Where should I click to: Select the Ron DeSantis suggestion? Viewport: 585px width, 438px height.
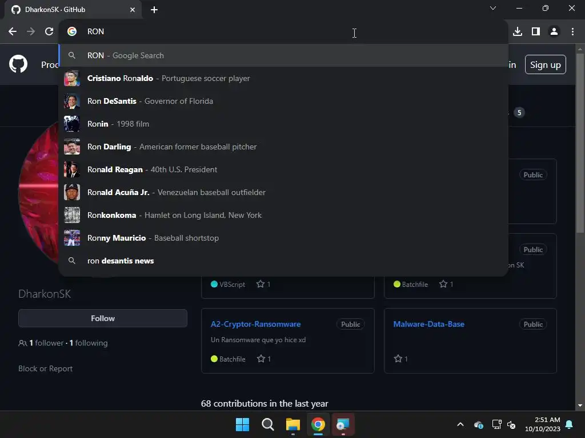tap(283, 102)
